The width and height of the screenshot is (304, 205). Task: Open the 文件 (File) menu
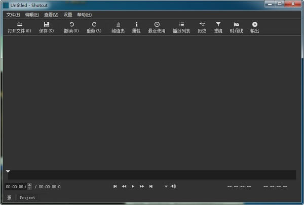pyautogui.click(x=13, y=15)
